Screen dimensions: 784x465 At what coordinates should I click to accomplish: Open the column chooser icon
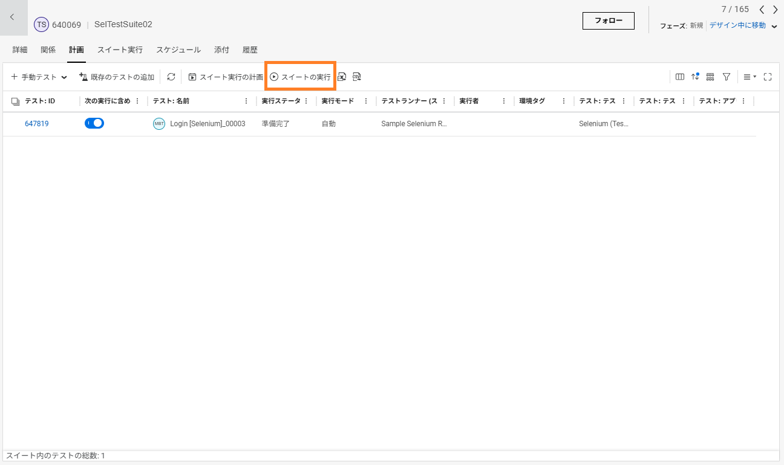point(680,77)
